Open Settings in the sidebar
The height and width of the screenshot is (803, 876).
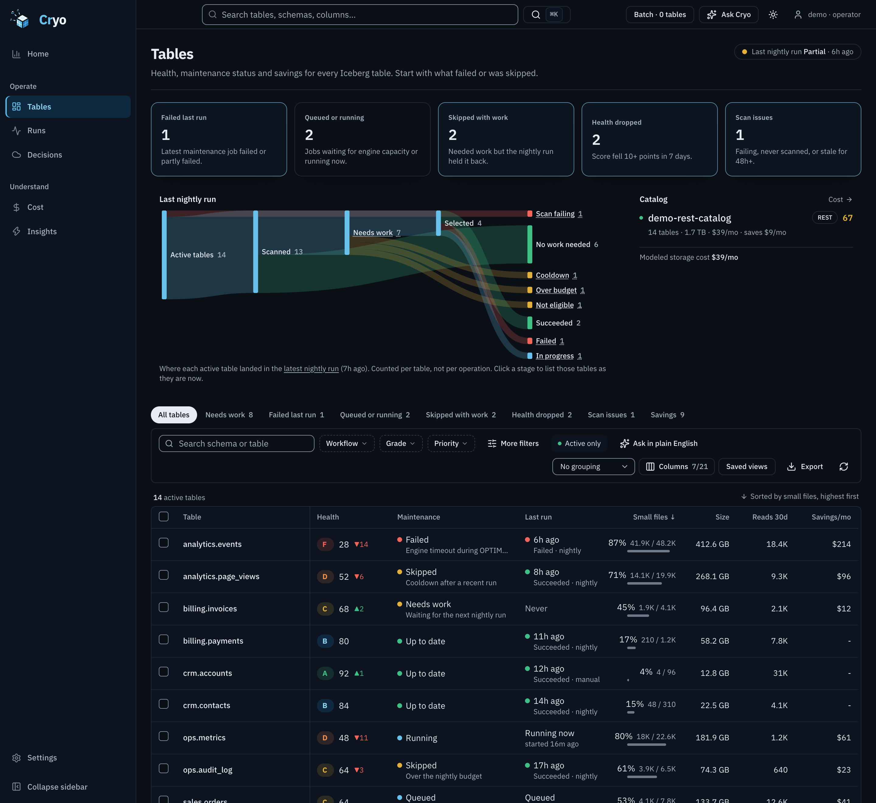68,757
